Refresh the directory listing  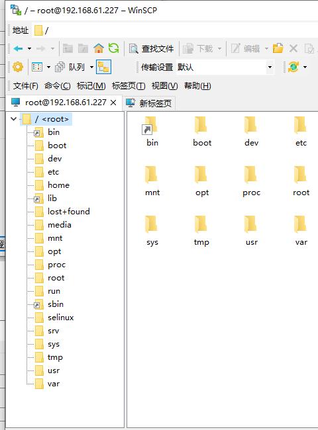114,48
